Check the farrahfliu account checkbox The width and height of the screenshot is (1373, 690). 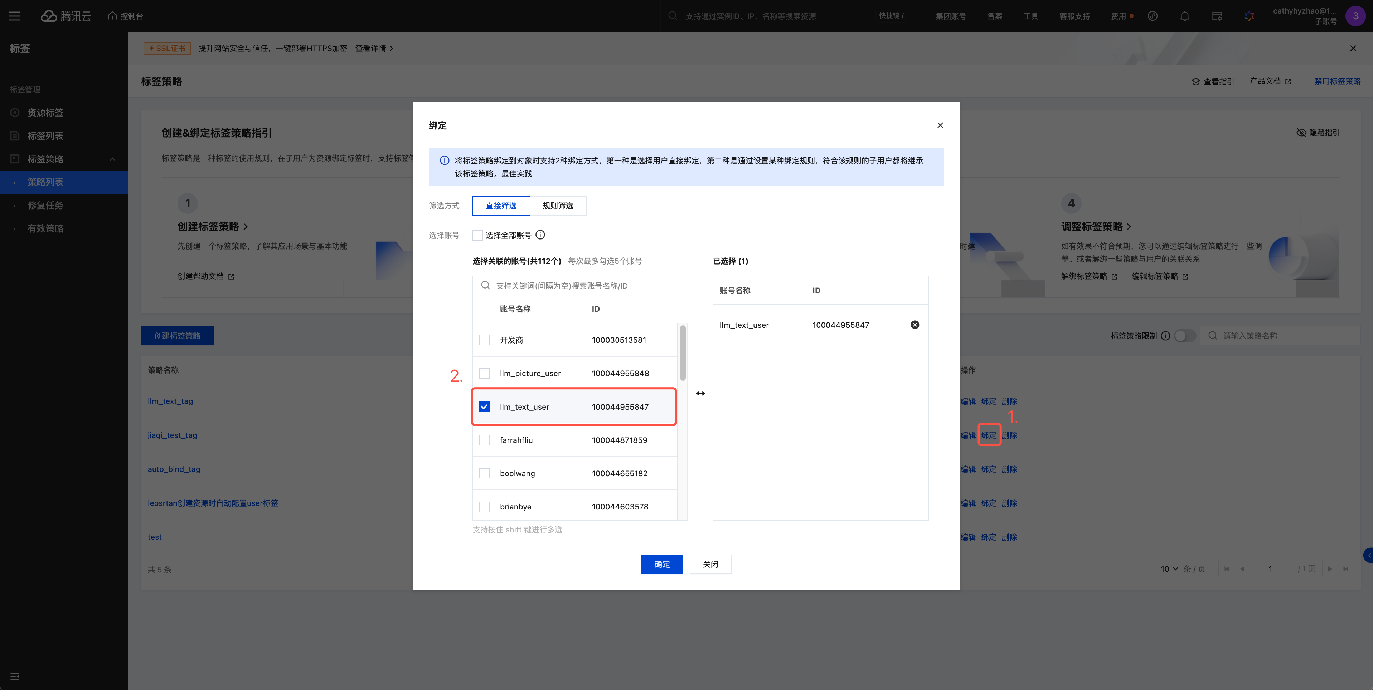click(x=485, y=440)
